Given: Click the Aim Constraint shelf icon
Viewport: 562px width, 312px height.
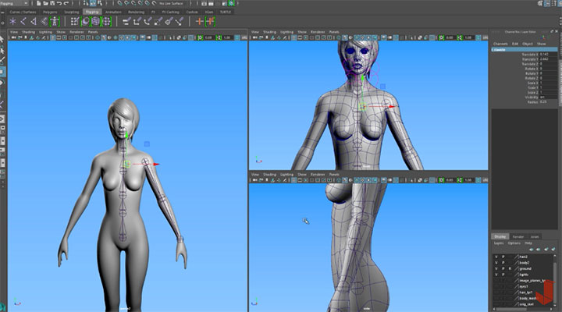Looking at the screenshot, I should [169, 22].
